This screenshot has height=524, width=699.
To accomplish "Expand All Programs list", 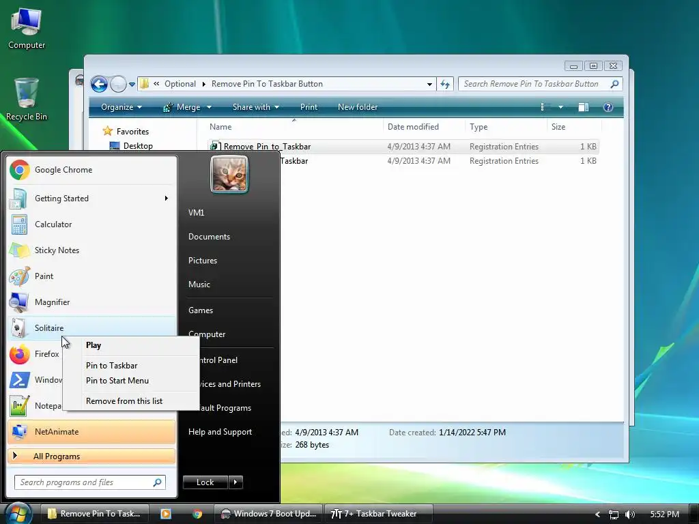I will pos(91,456).
